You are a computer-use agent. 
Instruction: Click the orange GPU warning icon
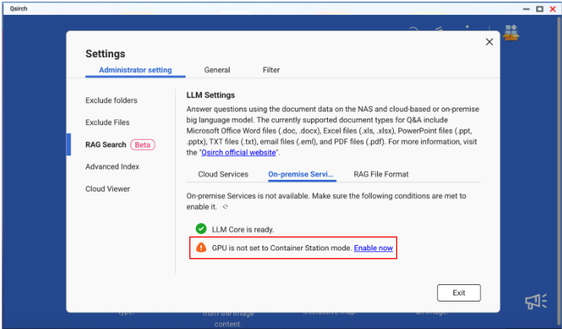click(x=201, y=247)
